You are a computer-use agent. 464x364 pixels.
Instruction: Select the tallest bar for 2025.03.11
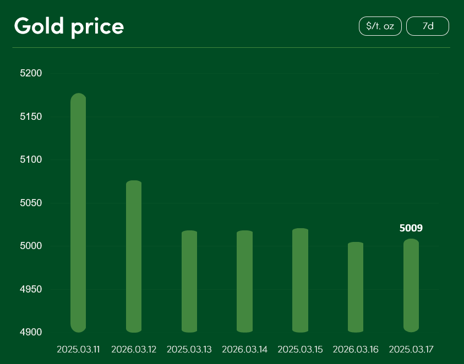pyautogui.click(x=79, y=213)
